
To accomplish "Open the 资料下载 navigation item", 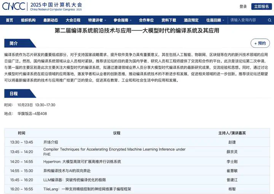I will [x=169, y=20].
